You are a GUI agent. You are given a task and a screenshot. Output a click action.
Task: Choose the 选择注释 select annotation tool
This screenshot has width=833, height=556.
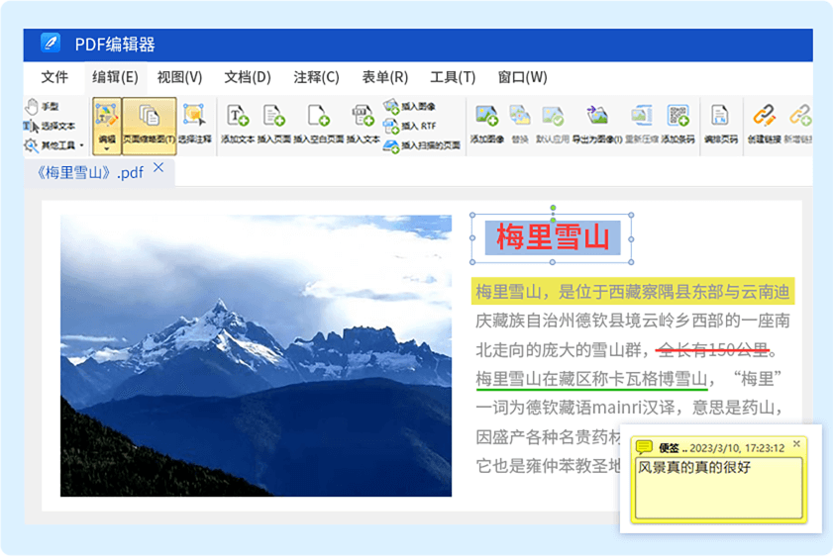coord(194,124)
